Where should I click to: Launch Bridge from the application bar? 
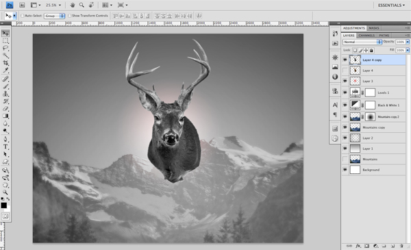click(x=22, y=5)
